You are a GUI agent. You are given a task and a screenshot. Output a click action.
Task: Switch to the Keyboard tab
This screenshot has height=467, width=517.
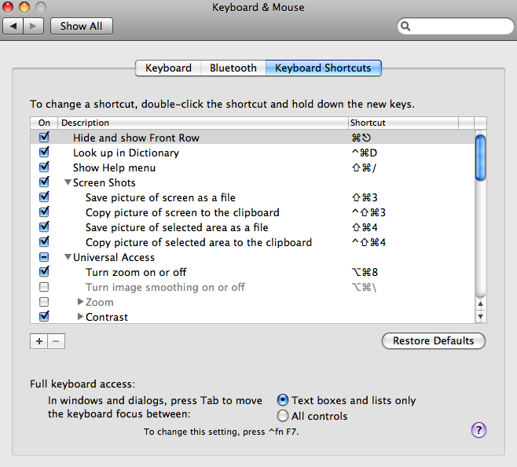click(168, 68)
